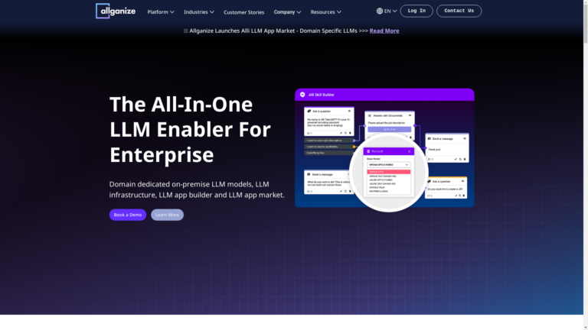The height and width of the screenshot is (330, 588).
Task: Open the Base Model combo box
Action: point(389,164)
